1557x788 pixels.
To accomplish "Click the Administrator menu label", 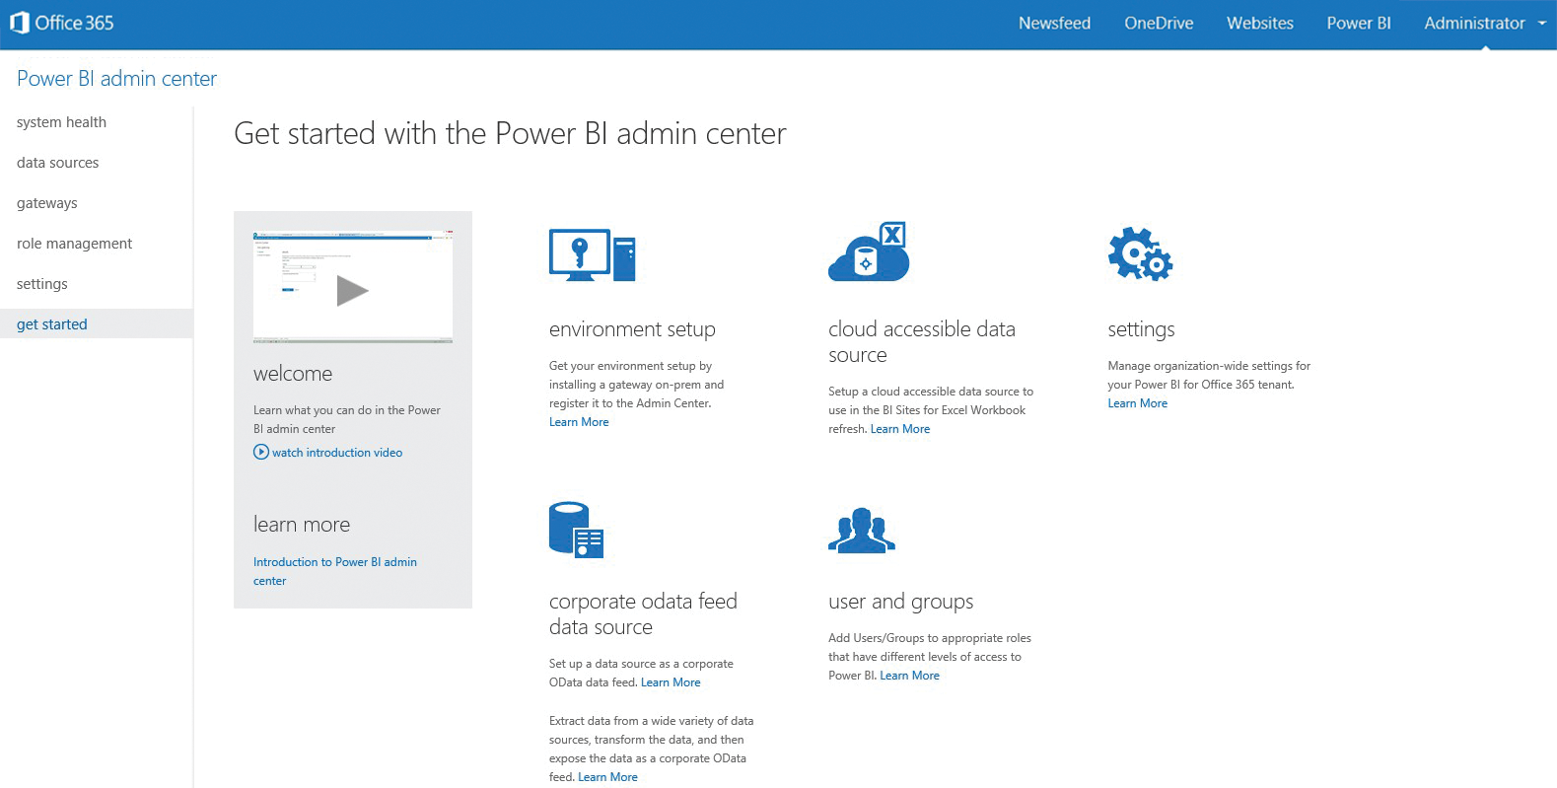I will tap(1474, 23).
